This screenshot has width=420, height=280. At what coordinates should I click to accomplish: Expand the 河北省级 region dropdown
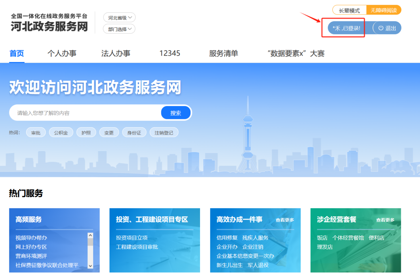click(119, 18)
